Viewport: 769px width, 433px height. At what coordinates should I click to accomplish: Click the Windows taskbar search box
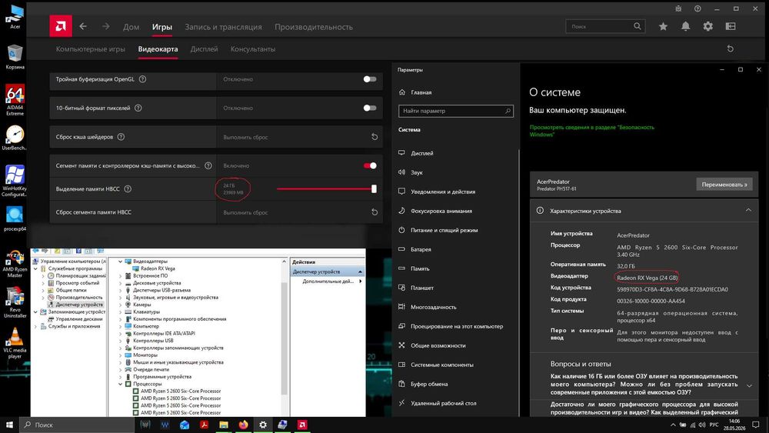76,425
